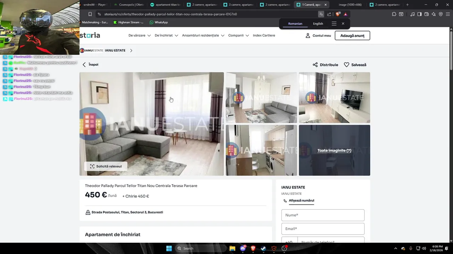Click the taskbar volume icon
Viewport: 453px width, 254px height.
pyautogui.click(x=424, y=248)
